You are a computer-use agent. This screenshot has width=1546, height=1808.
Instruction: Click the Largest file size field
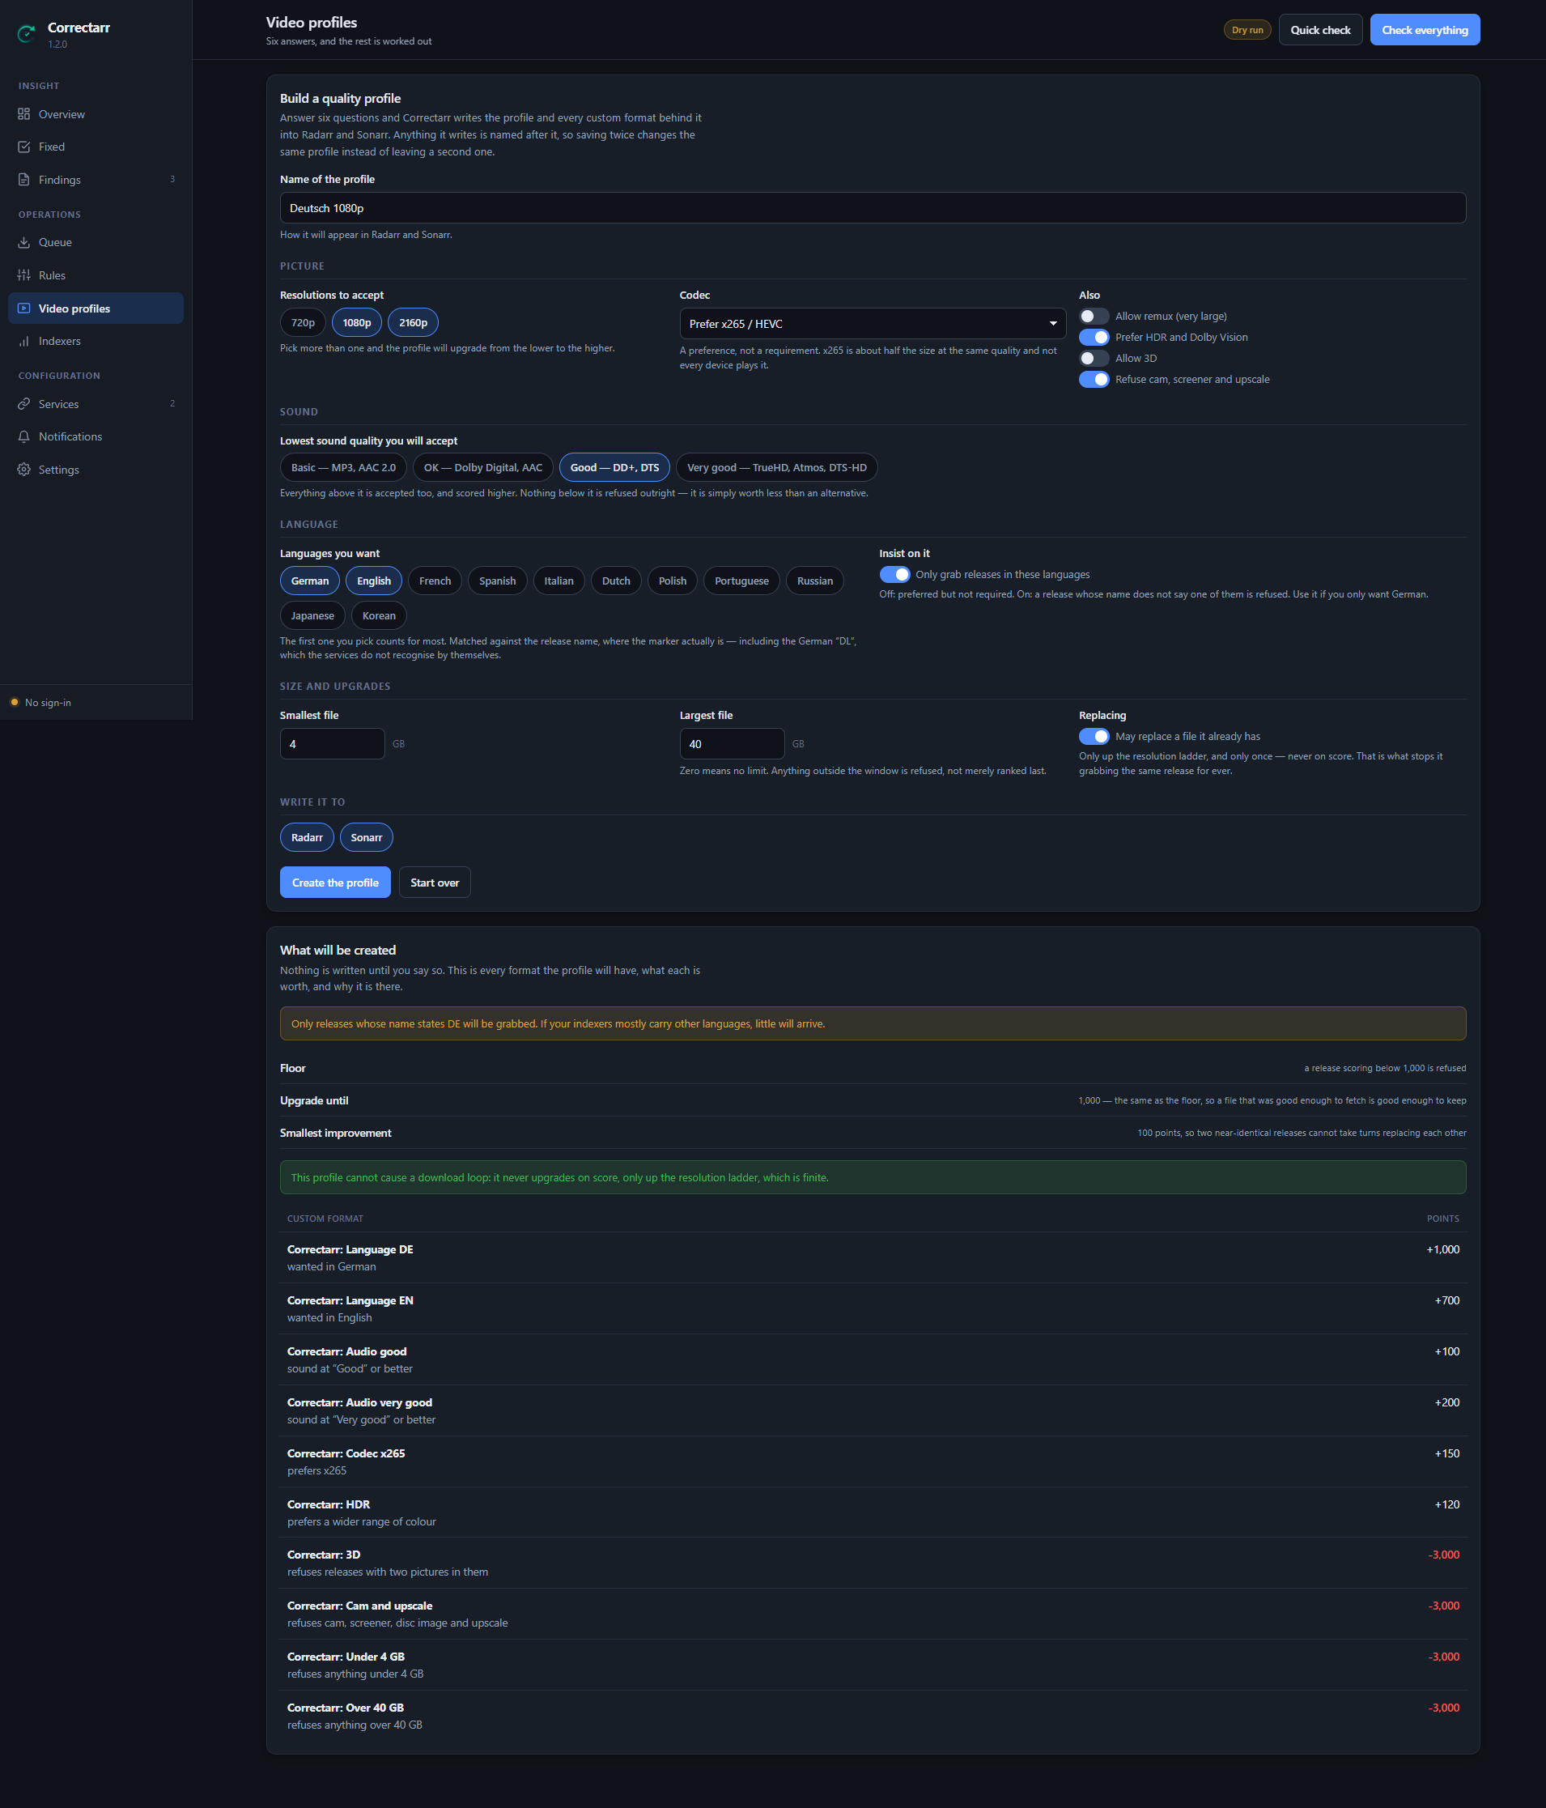[731, 743]
